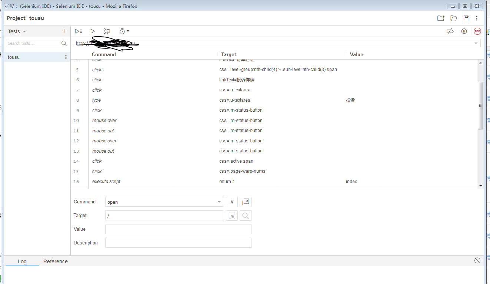Image resolution: width=490 pixels, height=284 pixels.
Task: Select the Log tab
Action: point(22,261)
